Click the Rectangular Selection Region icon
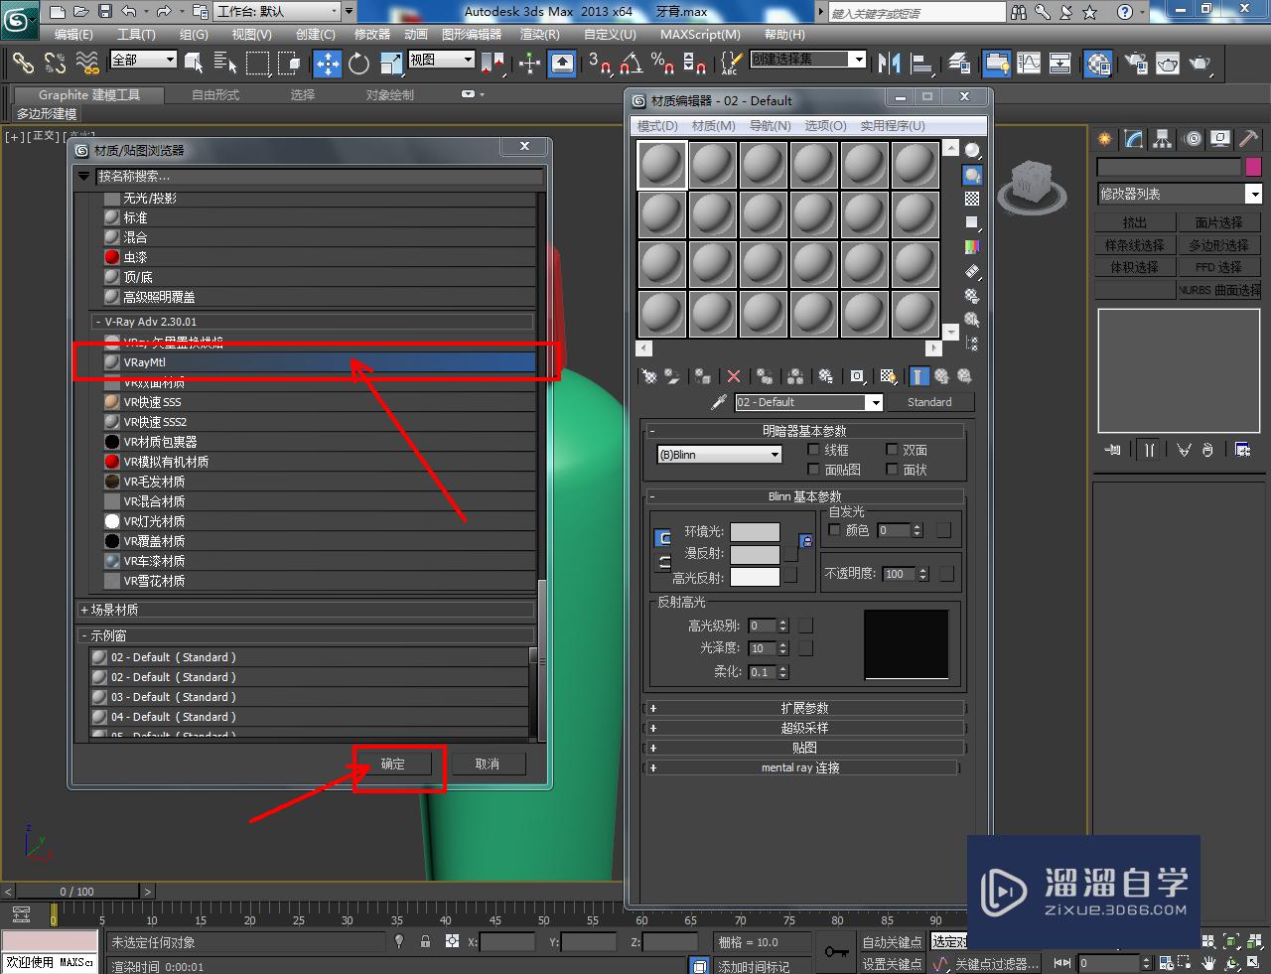The height and width of the screenshot is (974, 1271). click(257, 64)
